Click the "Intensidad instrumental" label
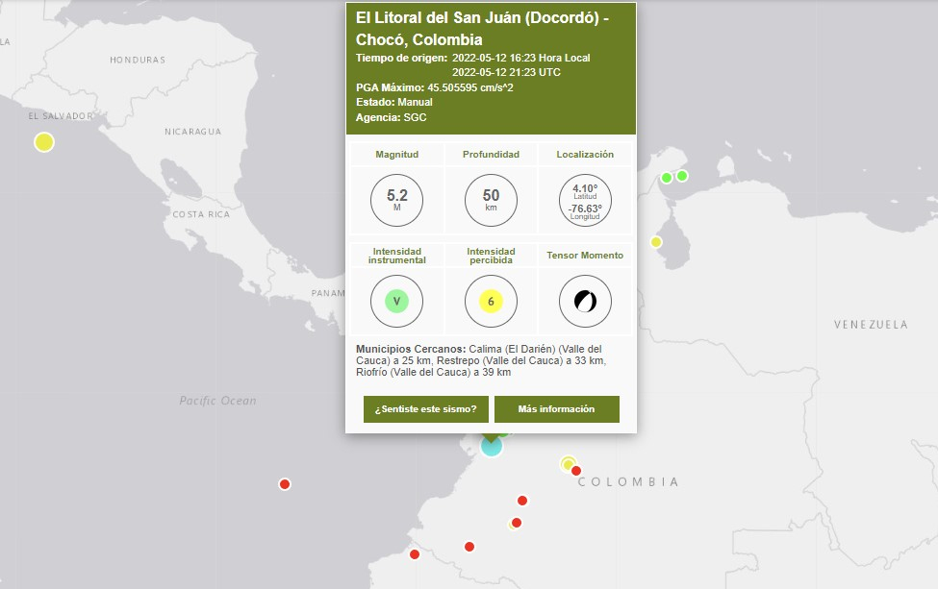The height and width of the screenshot is (589, 938). click(396, 256)
